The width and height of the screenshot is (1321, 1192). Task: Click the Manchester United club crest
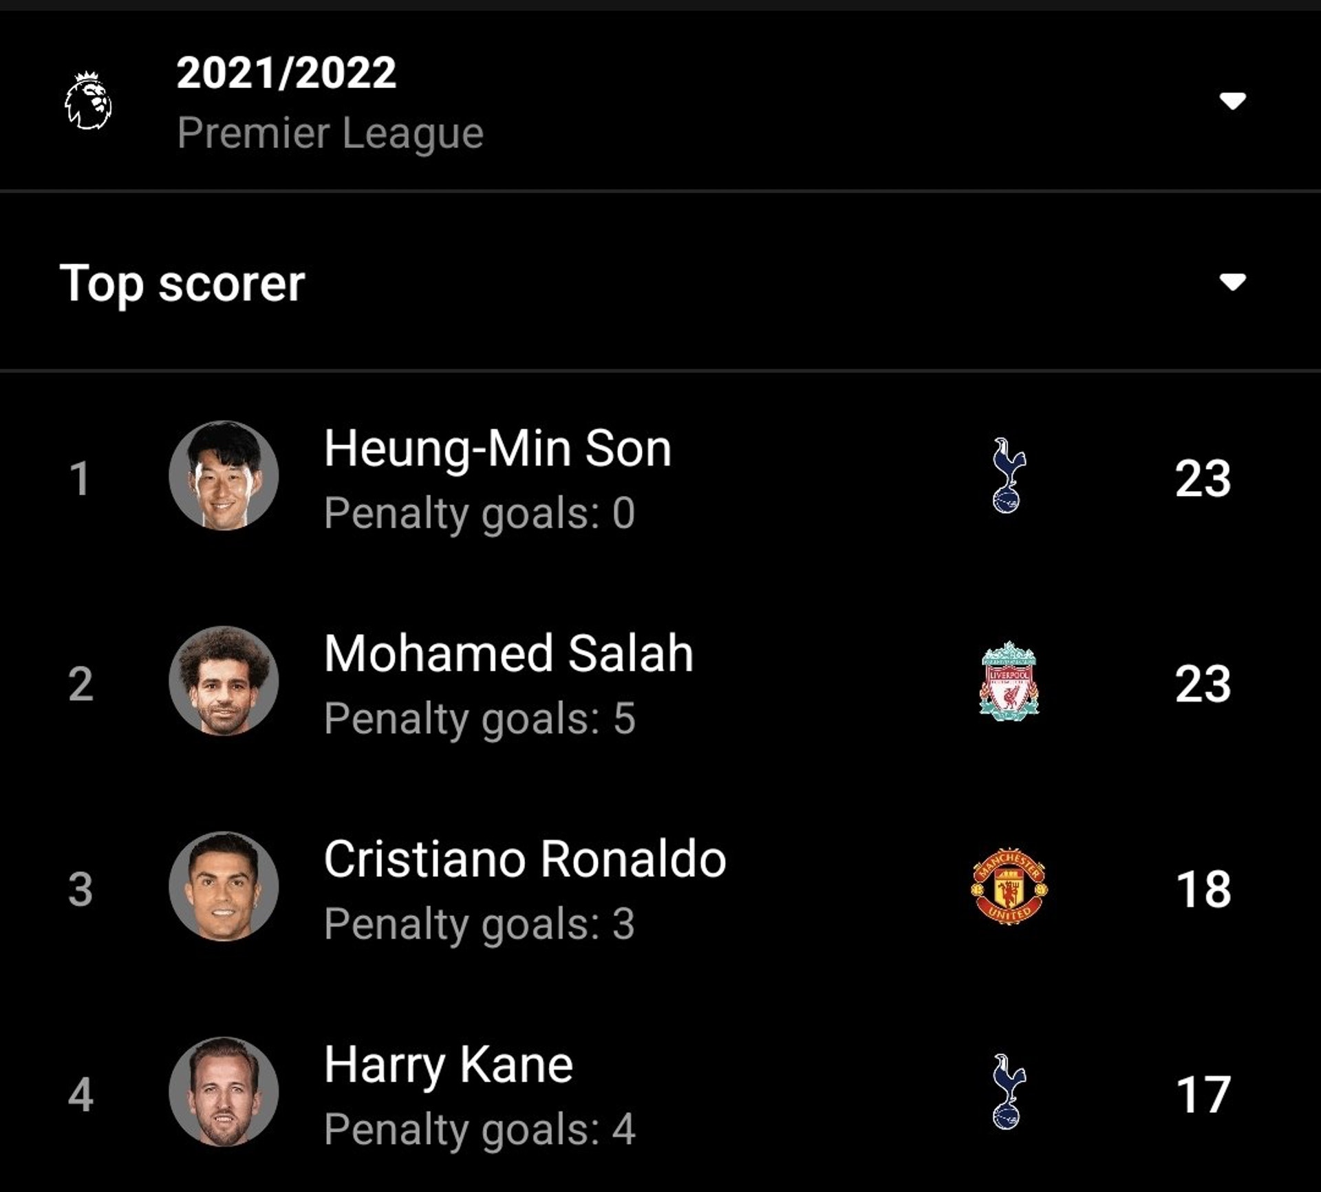coord(1009,887)
